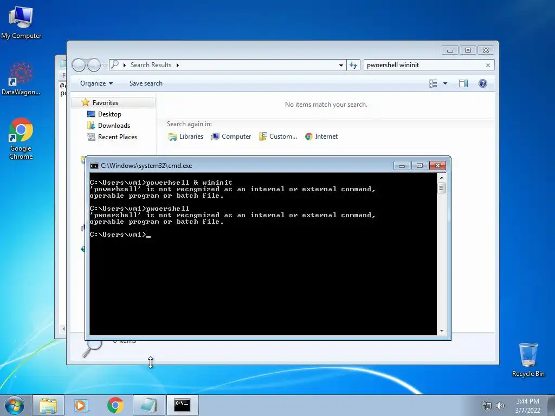
Task: Select Favorites in navigation pane
Action: (x=113, y=102)
